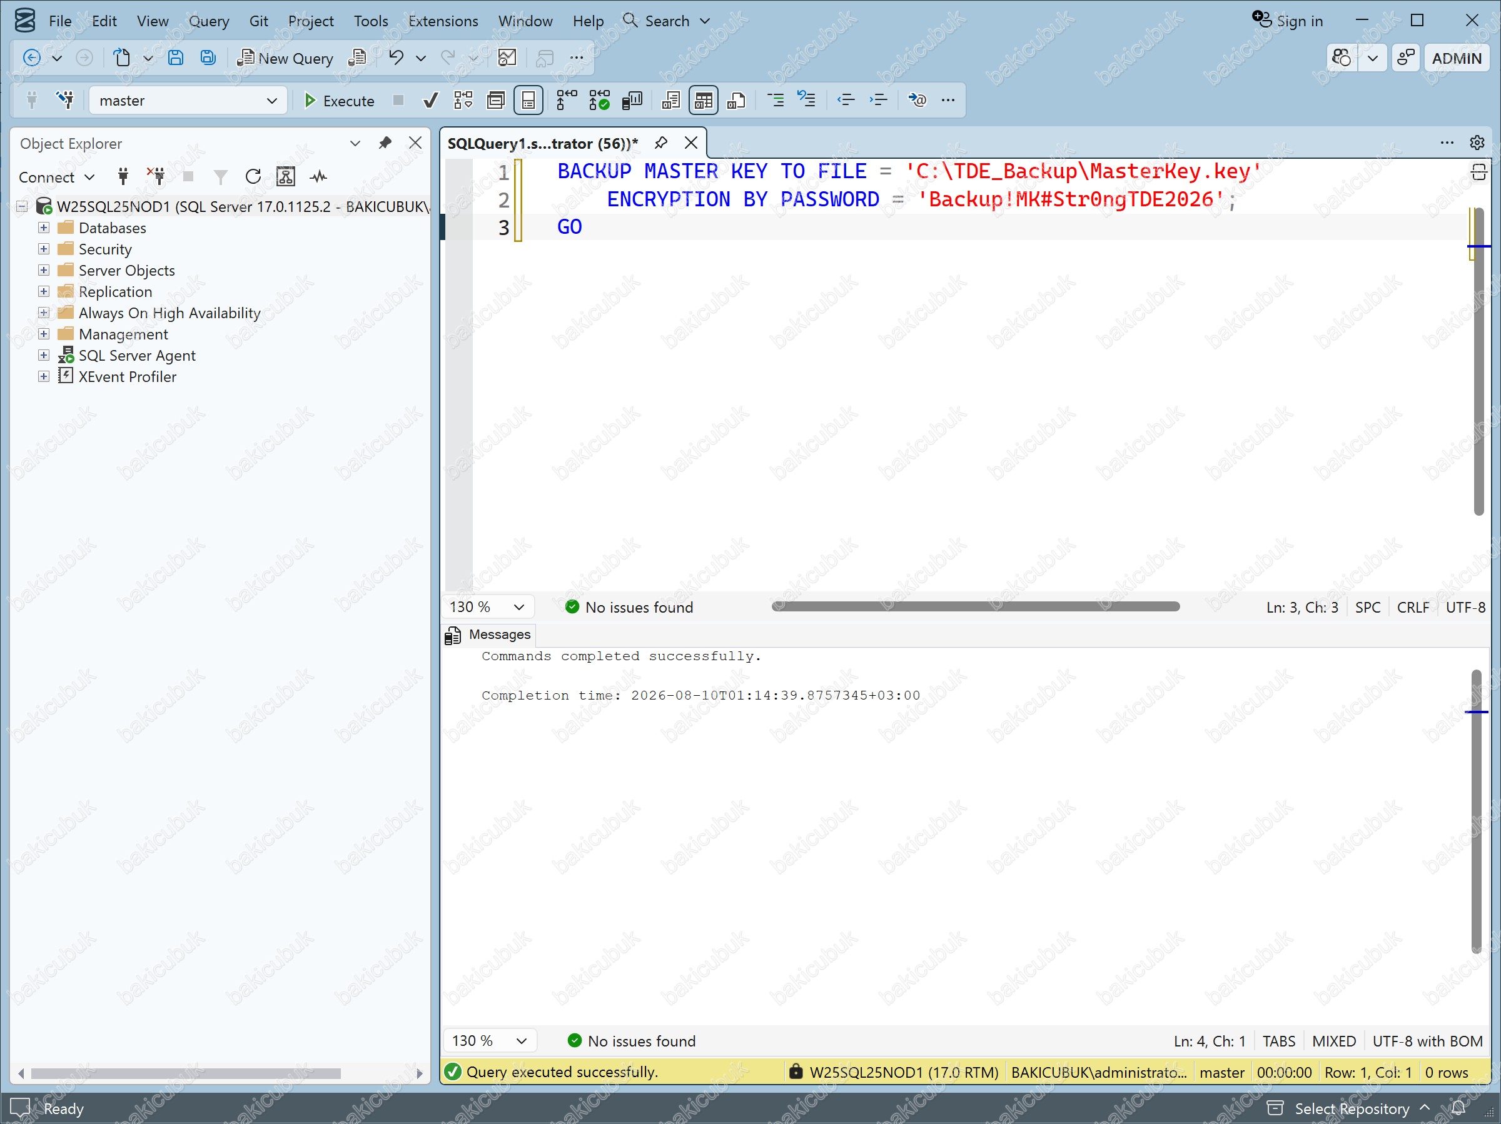Toggle Include Client Statistics

pyautogui.click(x=632, y=101)
